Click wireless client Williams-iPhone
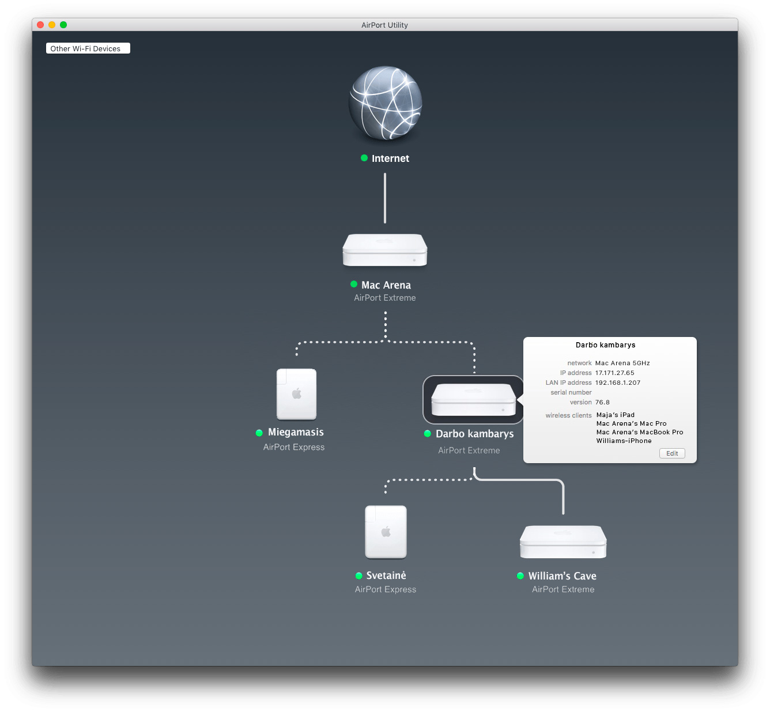770x712 pixels. 624,441
